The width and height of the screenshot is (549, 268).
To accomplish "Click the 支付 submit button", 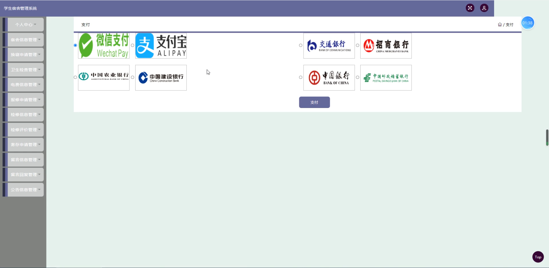I will click(314, 102).
